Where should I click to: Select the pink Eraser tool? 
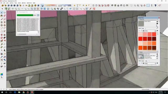[5, 16]
